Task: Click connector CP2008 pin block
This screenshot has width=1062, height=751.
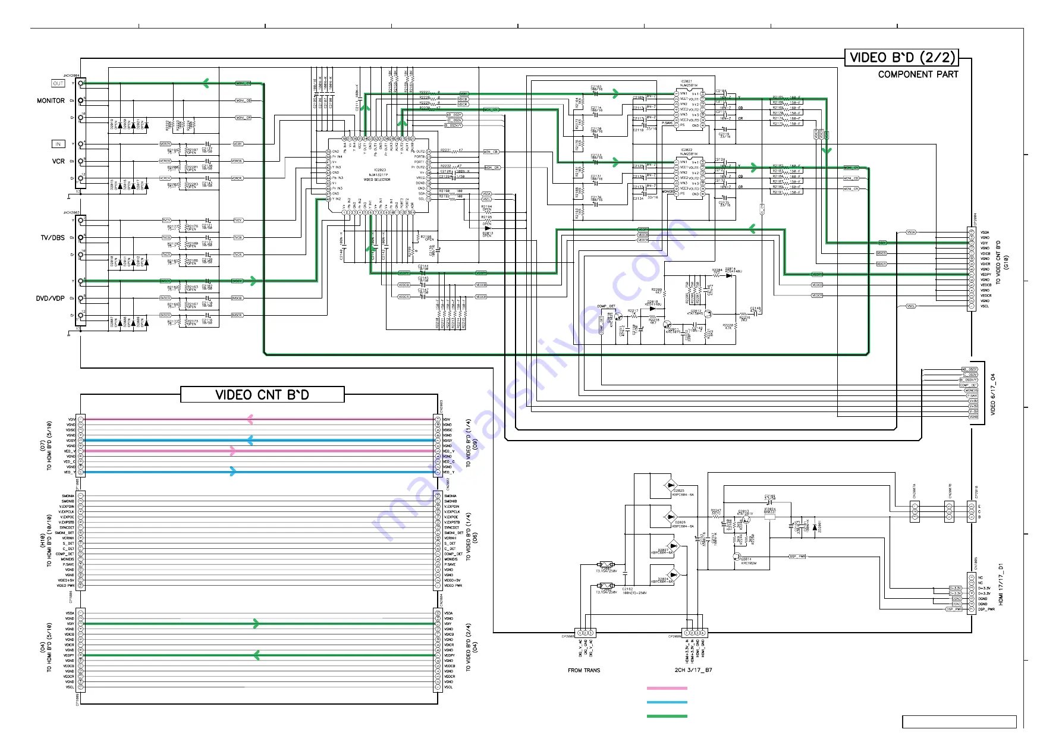Action: 585,633
